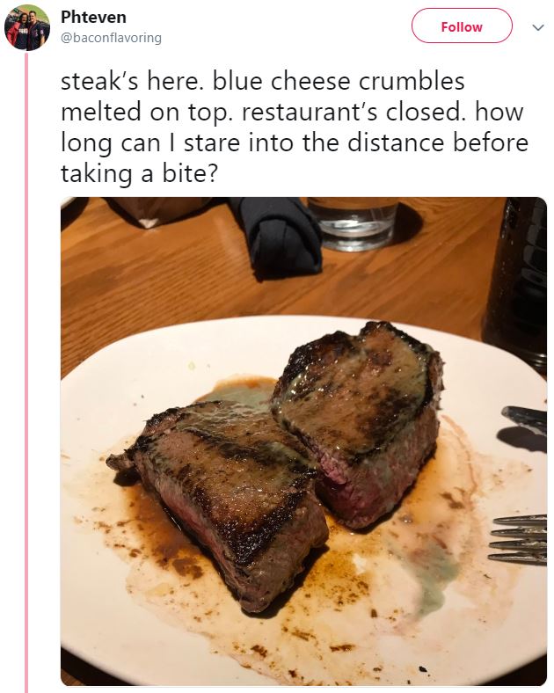Visit the @baconflavoring handle link

click(111, 38)
